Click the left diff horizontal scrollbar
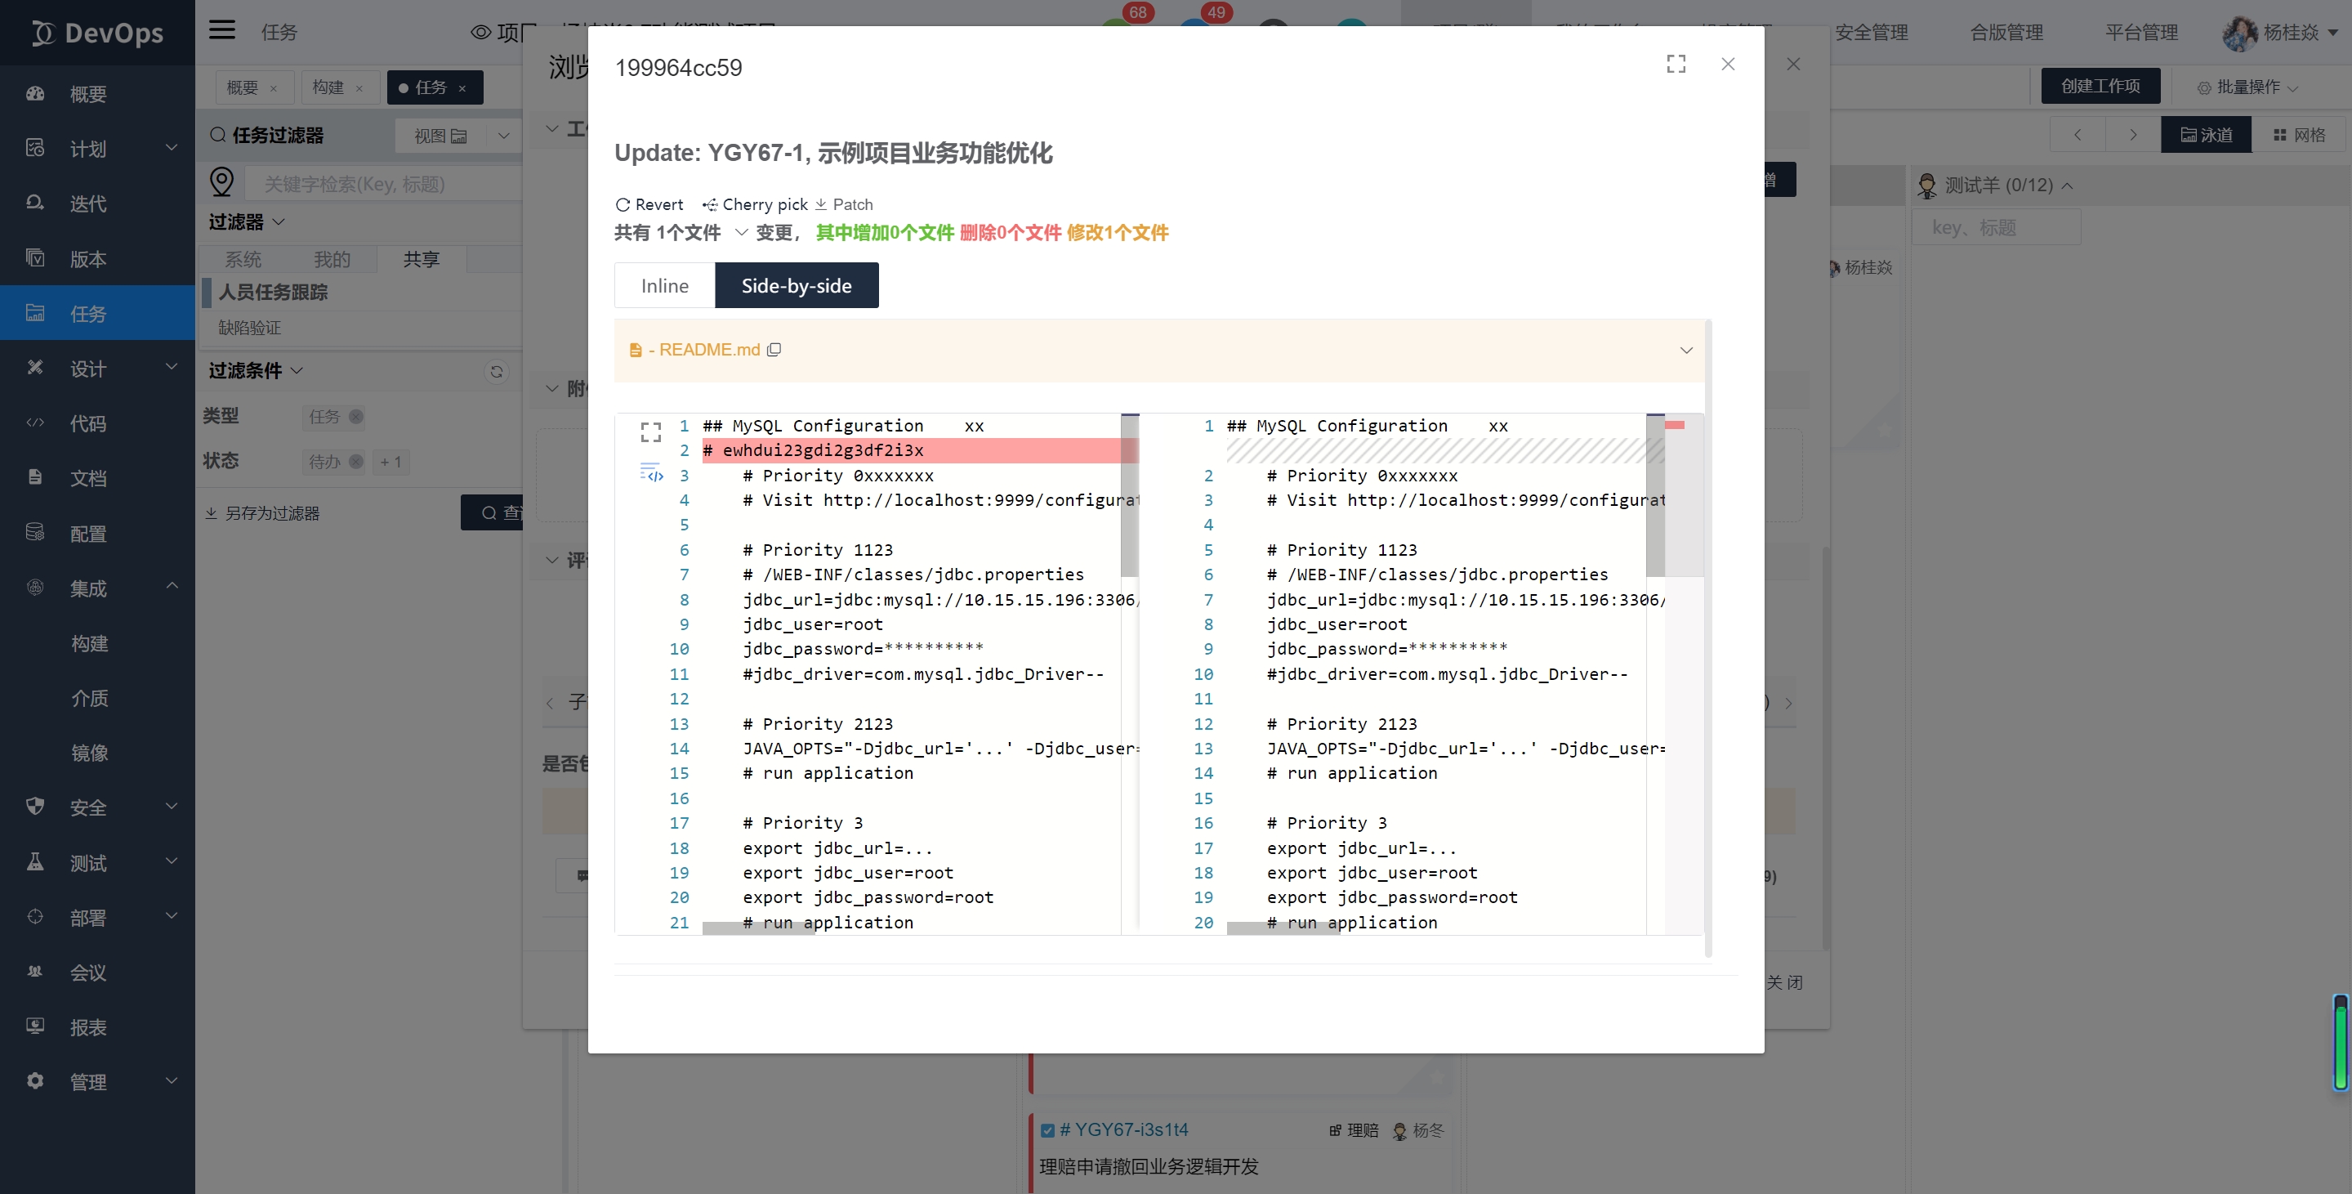2352x1194 pixels. pos(758,928)
